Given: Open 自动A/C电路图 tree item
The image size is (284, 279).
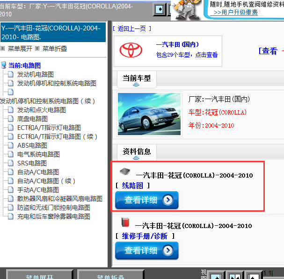Looking at the screenshot, I should (38, 172).
